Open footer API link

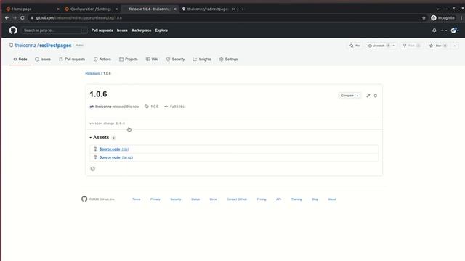278,199
